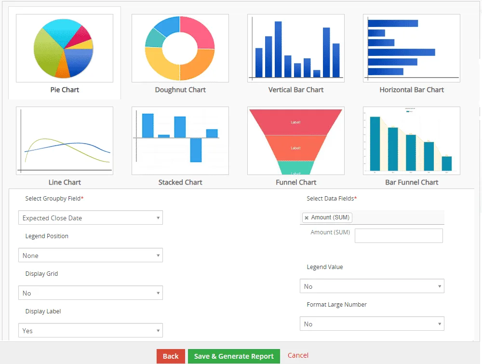Choose the Bar Funnel Chart thumbnail
482x364 pixels.
(x=411, y=141)
